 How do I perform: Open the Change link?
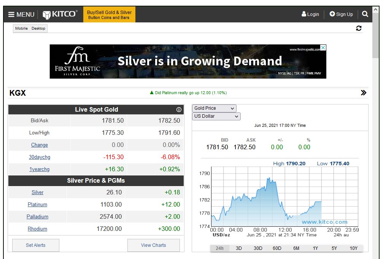pyautogui.click(x=39, y=145)
